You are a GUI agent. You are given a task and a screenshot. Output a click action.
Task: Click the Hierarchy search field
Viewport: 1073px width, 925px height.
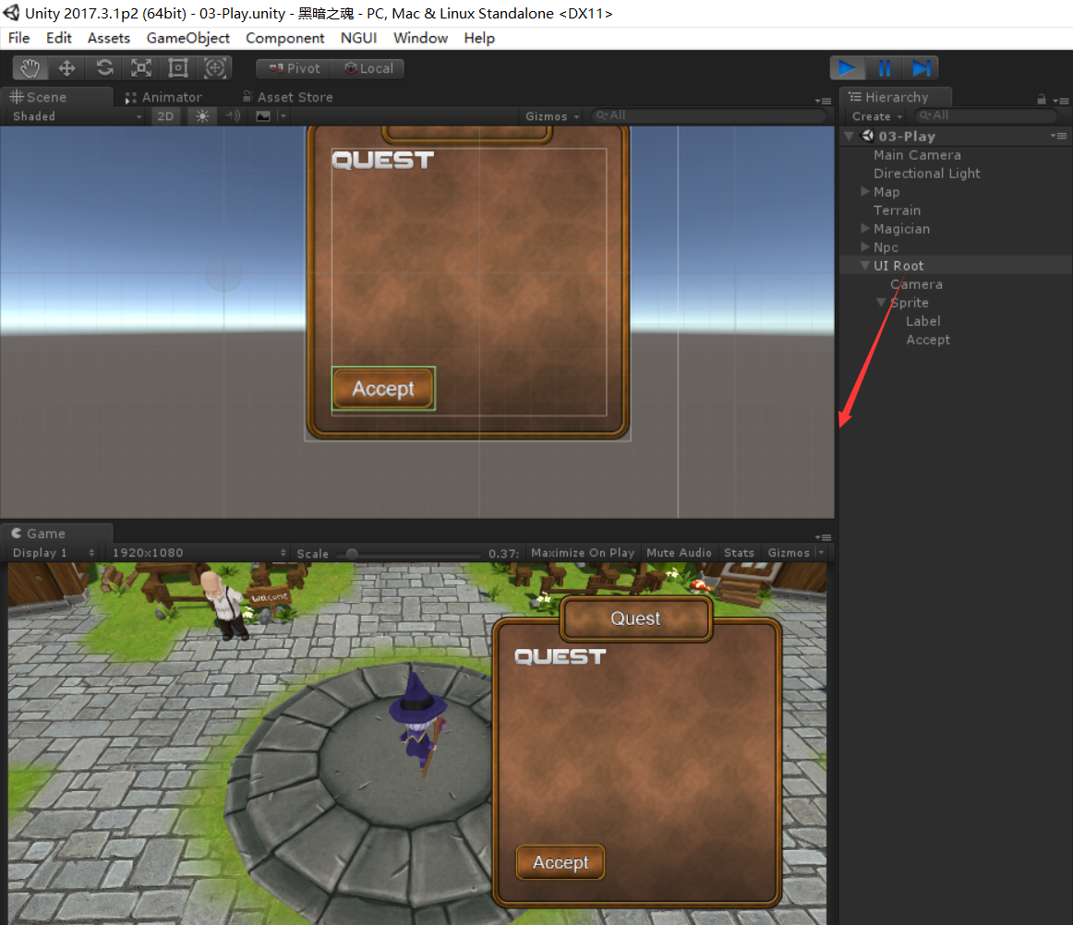987,115
